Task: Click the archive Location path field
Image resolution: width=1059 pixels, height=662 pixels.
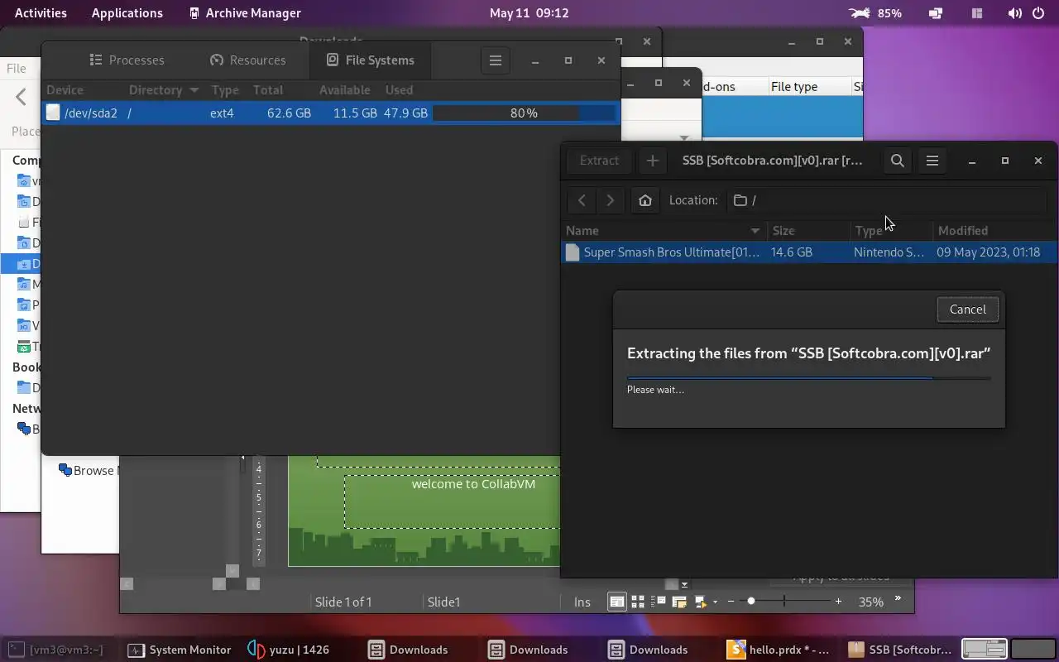Action: pos(887,200)
